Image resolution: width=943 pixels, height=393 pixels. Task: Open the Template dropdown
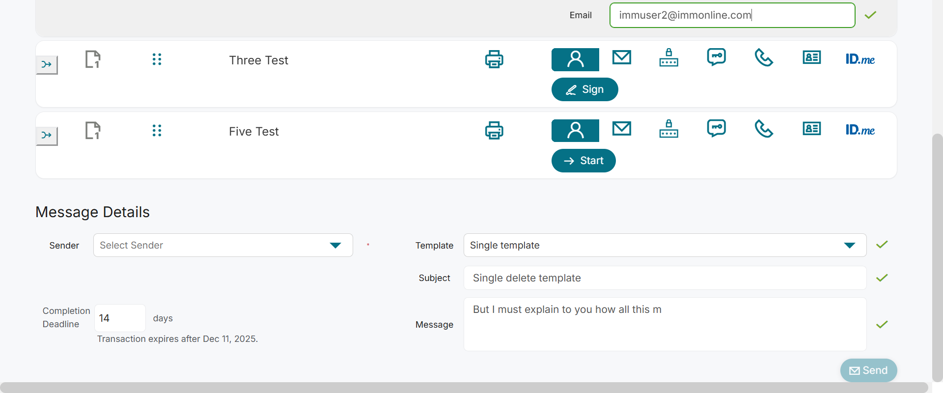click(x=665, y=245)
